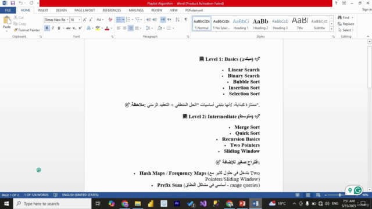Click the Cut scissors command

click(19, 17)
